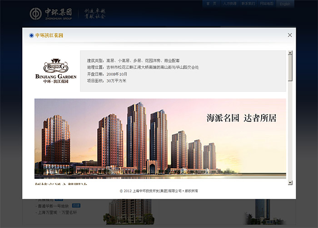Image resolution: width=318 pixels, height=228 pixels.
Task: Click the 创造卓越 贡献社会 slogan in header
Action: (94, 14)
